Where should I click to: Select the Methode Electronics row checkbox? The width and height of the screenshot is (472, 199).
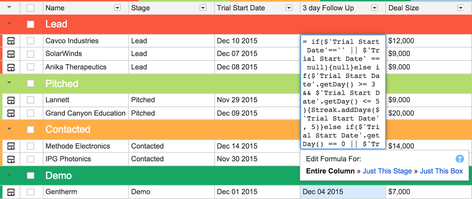click(x=31, y=146)
